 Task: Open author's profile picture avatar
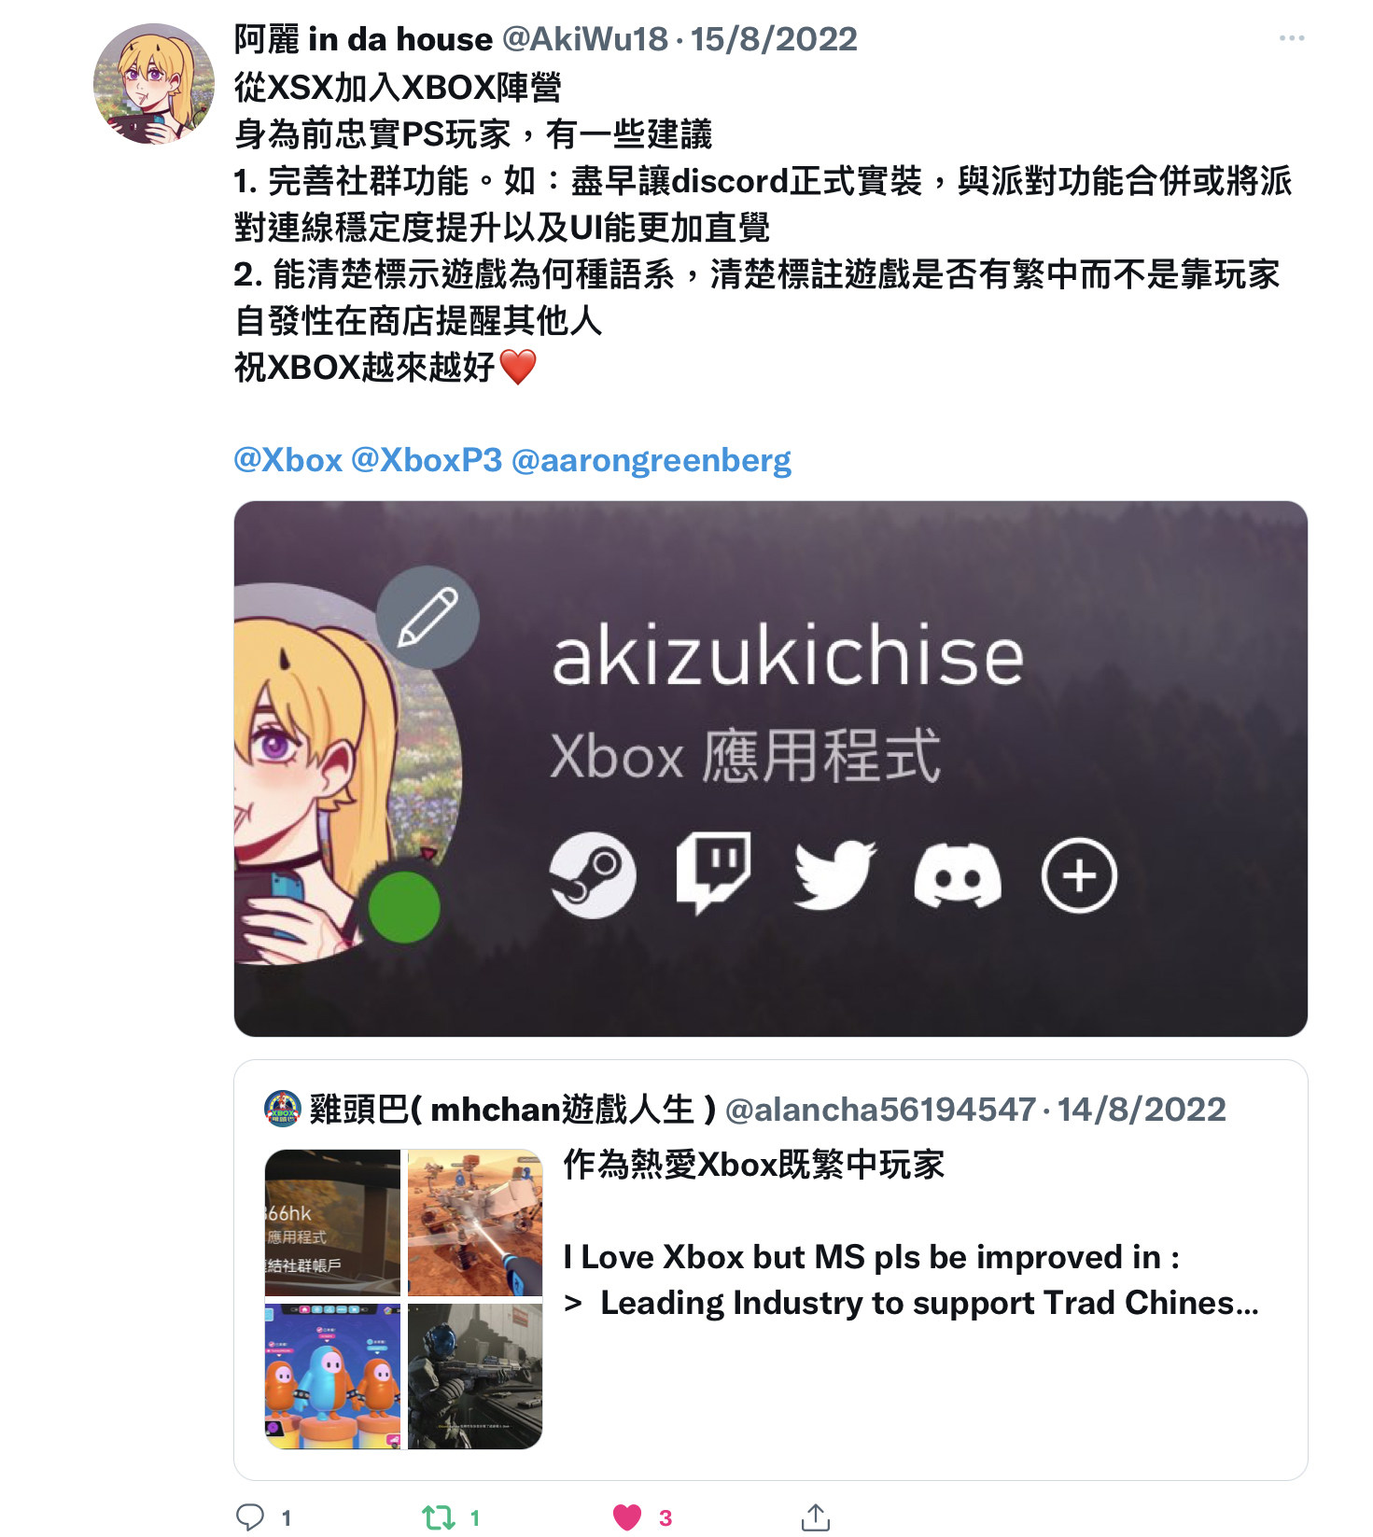[154, 84]
